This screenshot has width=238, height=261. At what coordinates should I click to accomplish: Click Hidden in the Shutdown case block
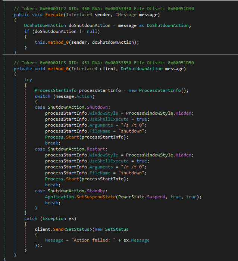(x=184, y=113)
